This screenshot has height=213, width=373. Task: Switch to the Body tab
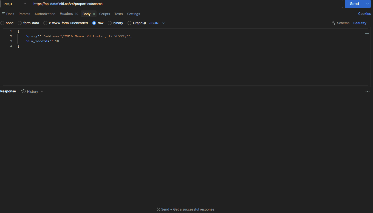coord(89,14)
